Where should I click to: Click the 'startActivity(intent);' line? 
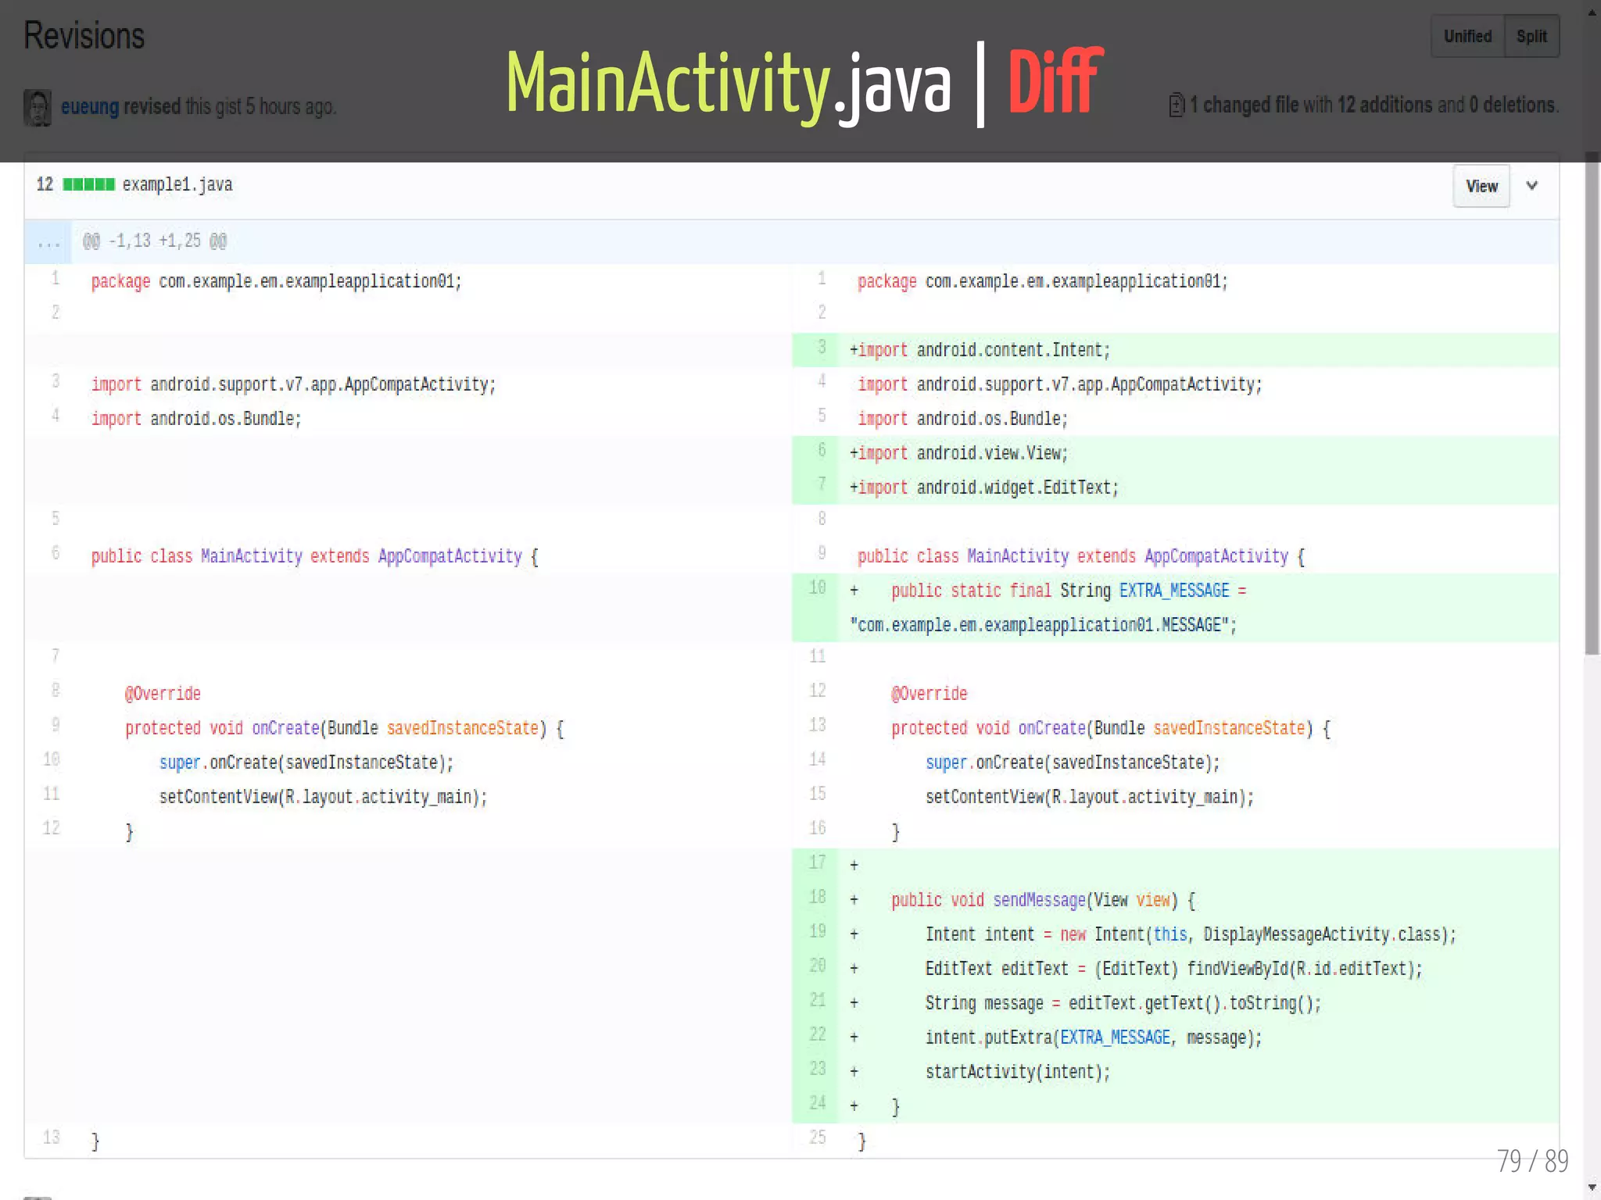(1176, 1072)
